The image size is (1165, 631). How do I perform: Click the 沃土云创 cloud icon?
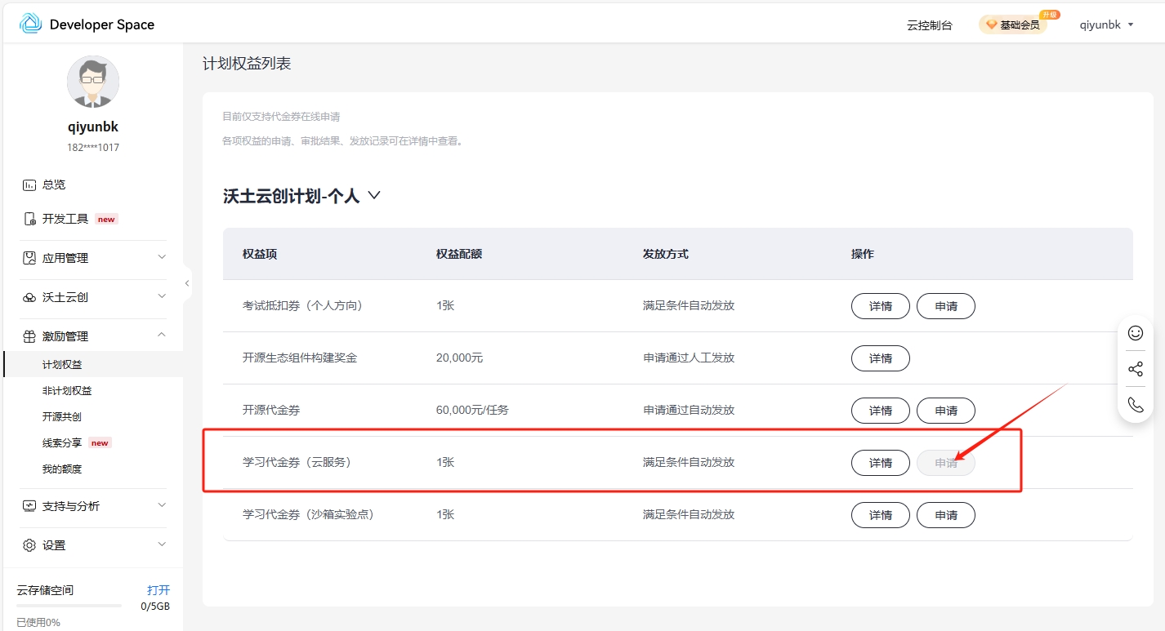tap(29, 297)
